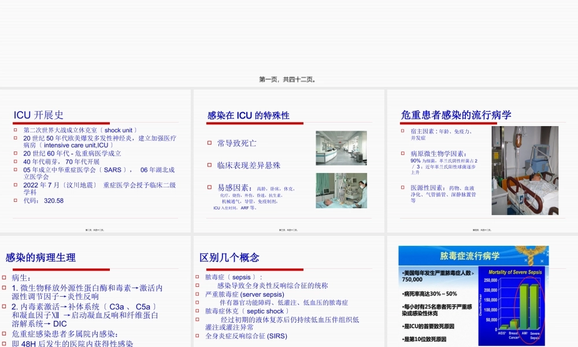Open the 区别几个概念 slide
The width and height of the screenshot is (578, 347).
click(289, 289)
